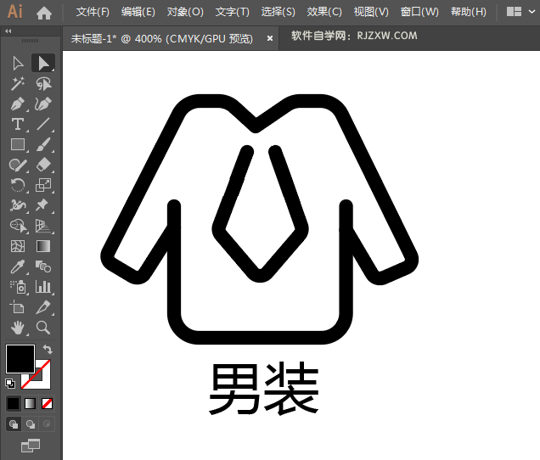Screen dimensions: 540x460
Task: Reset default fill and stroke
Action: coord(10,384)
